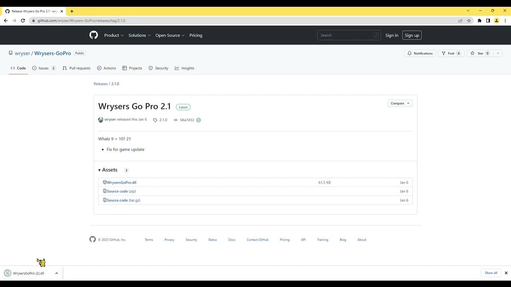Click the package icon beside WrysersGoPro.dll

click(x=105, y=182)
